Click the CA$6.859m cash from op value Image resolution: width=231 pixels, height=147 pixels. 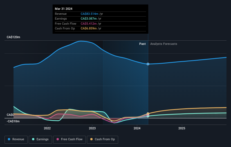point(89,29)
